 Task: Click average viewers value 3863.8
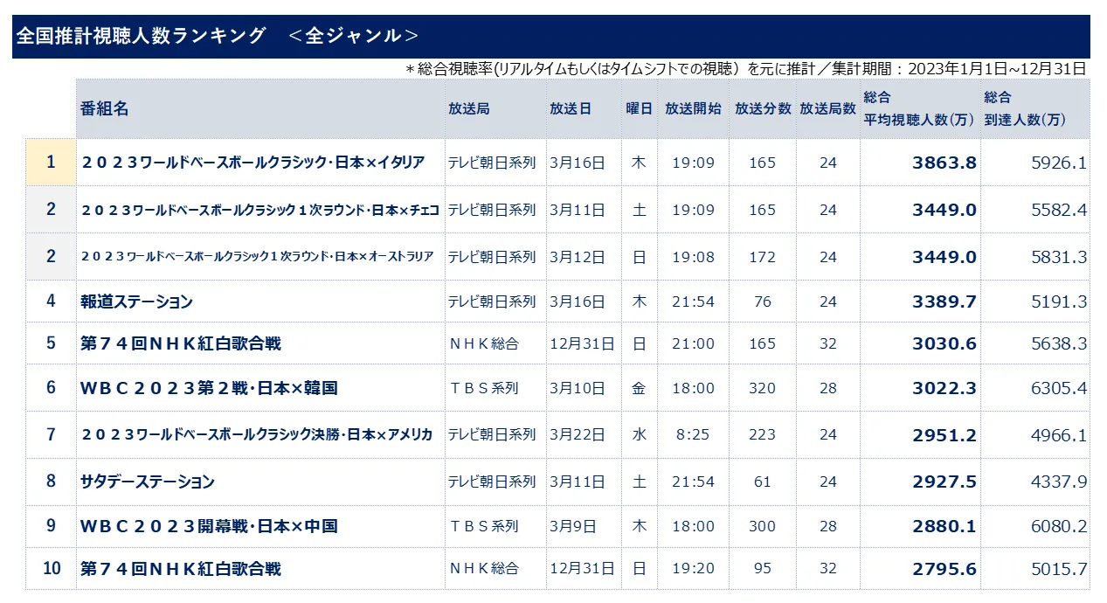944,163
